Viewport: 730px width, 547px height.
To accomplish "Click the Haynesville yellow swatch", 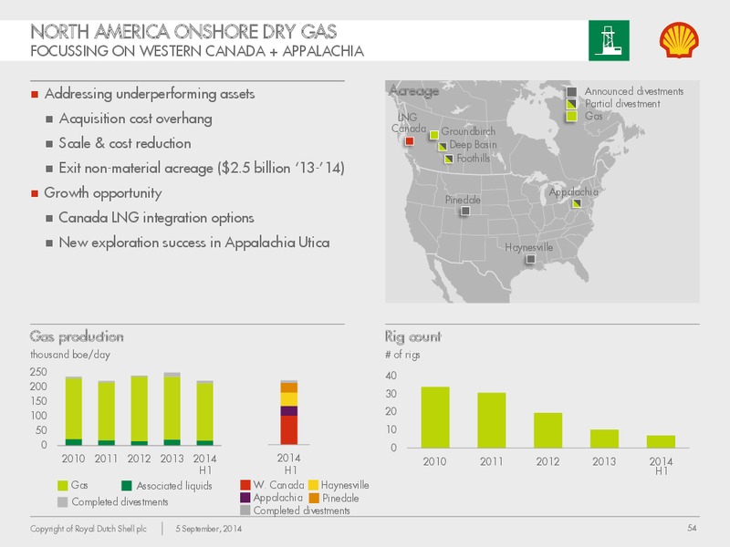I will click(x=313, y=485).
